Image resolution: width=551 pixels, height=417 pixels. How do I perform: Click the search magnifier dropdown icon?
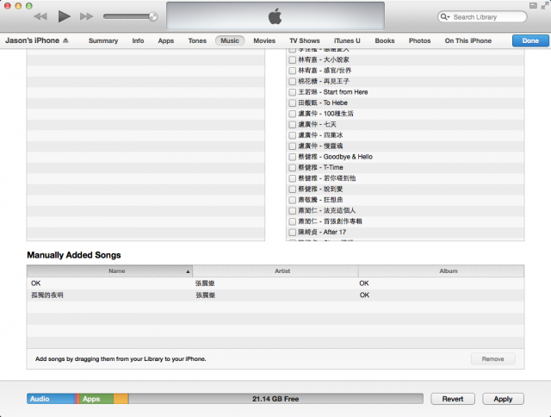click(x=445, y=17)
